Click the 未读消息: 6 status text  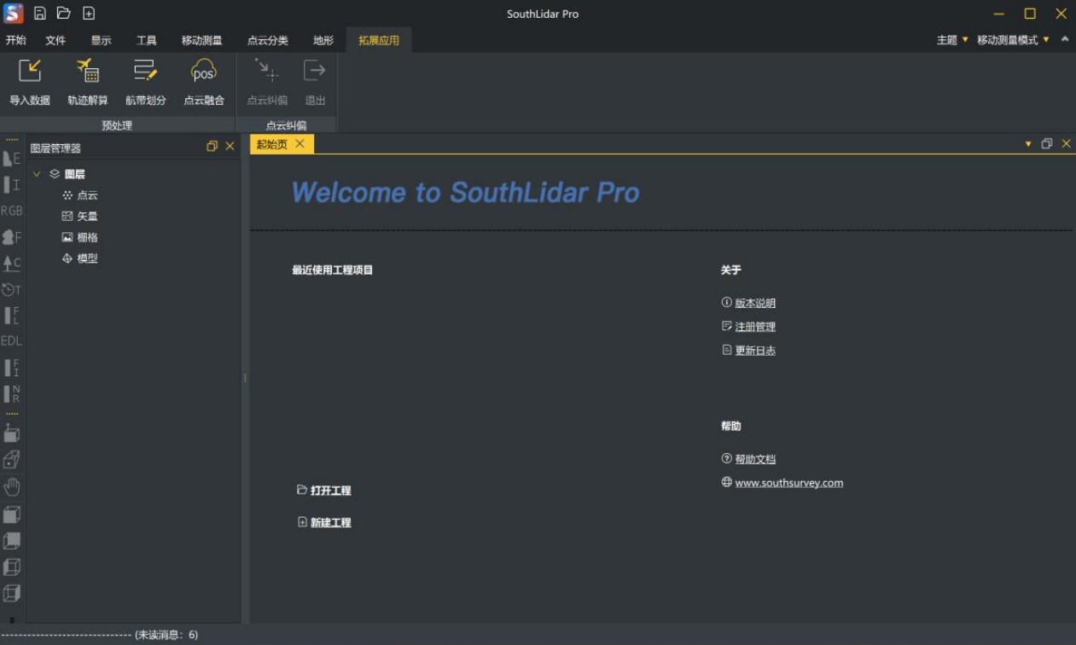(x=166, y=635)
